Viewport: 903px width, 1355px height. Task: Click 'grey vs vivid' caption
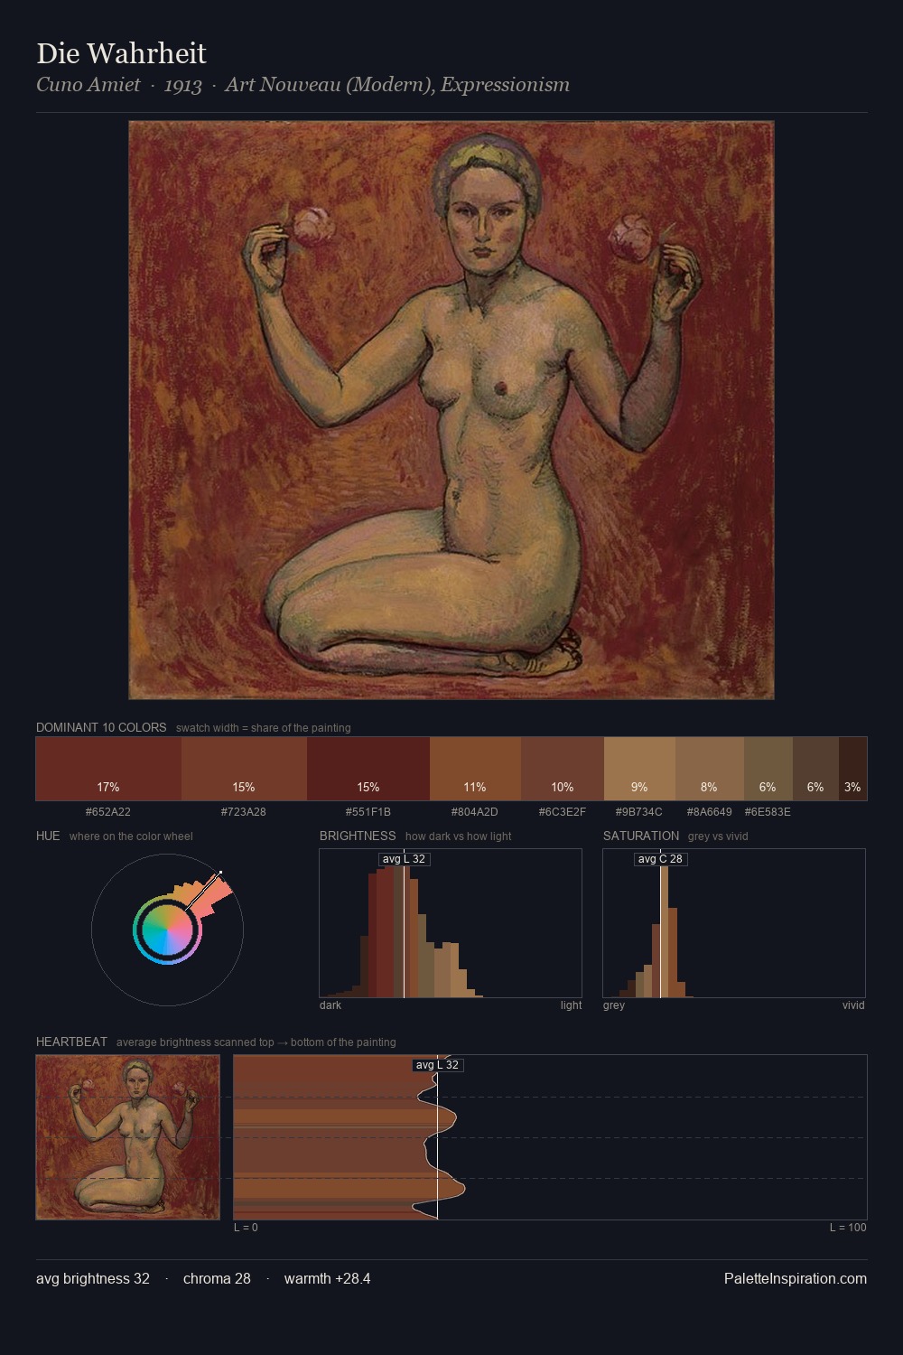pyautogui.click(x=718, y=836)
